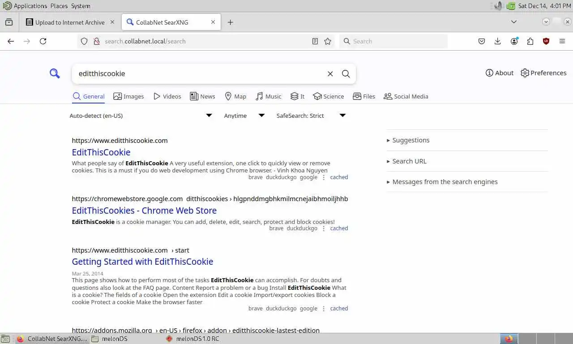Open the Firefox hamburger menu
Screen dimensions: 573x344
tap(562, 41)
